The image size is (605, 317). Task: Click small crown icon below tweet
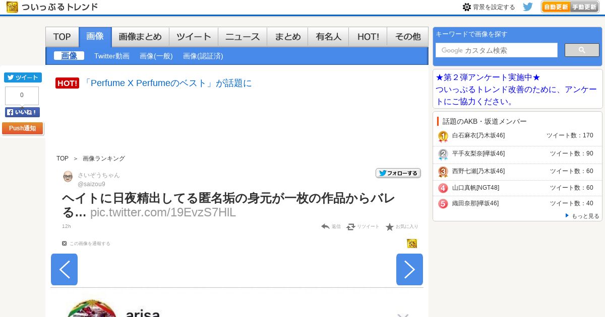tap(412, 244)
